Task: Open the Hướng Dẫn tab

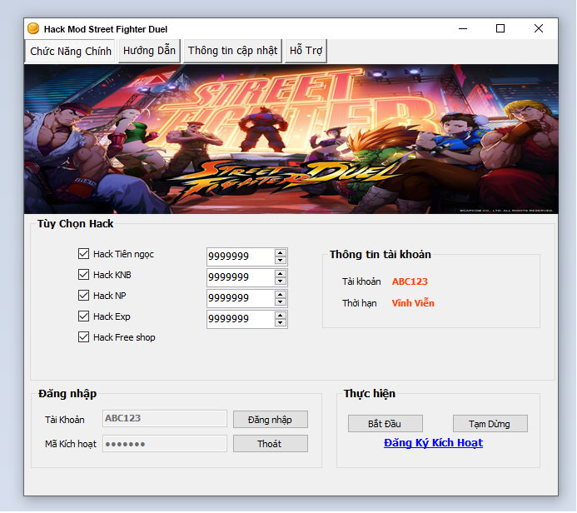Action: [x=149, y=51]
